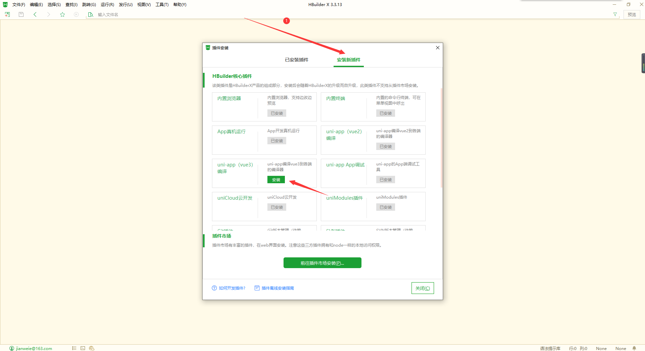Open the 发行(U) menu
This screenshot has width=645, height=351.
(x=126, y=4)
